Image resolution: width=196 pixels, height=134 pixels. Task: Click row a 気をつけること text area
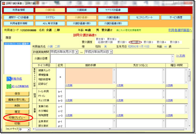(x=139, y=76)
